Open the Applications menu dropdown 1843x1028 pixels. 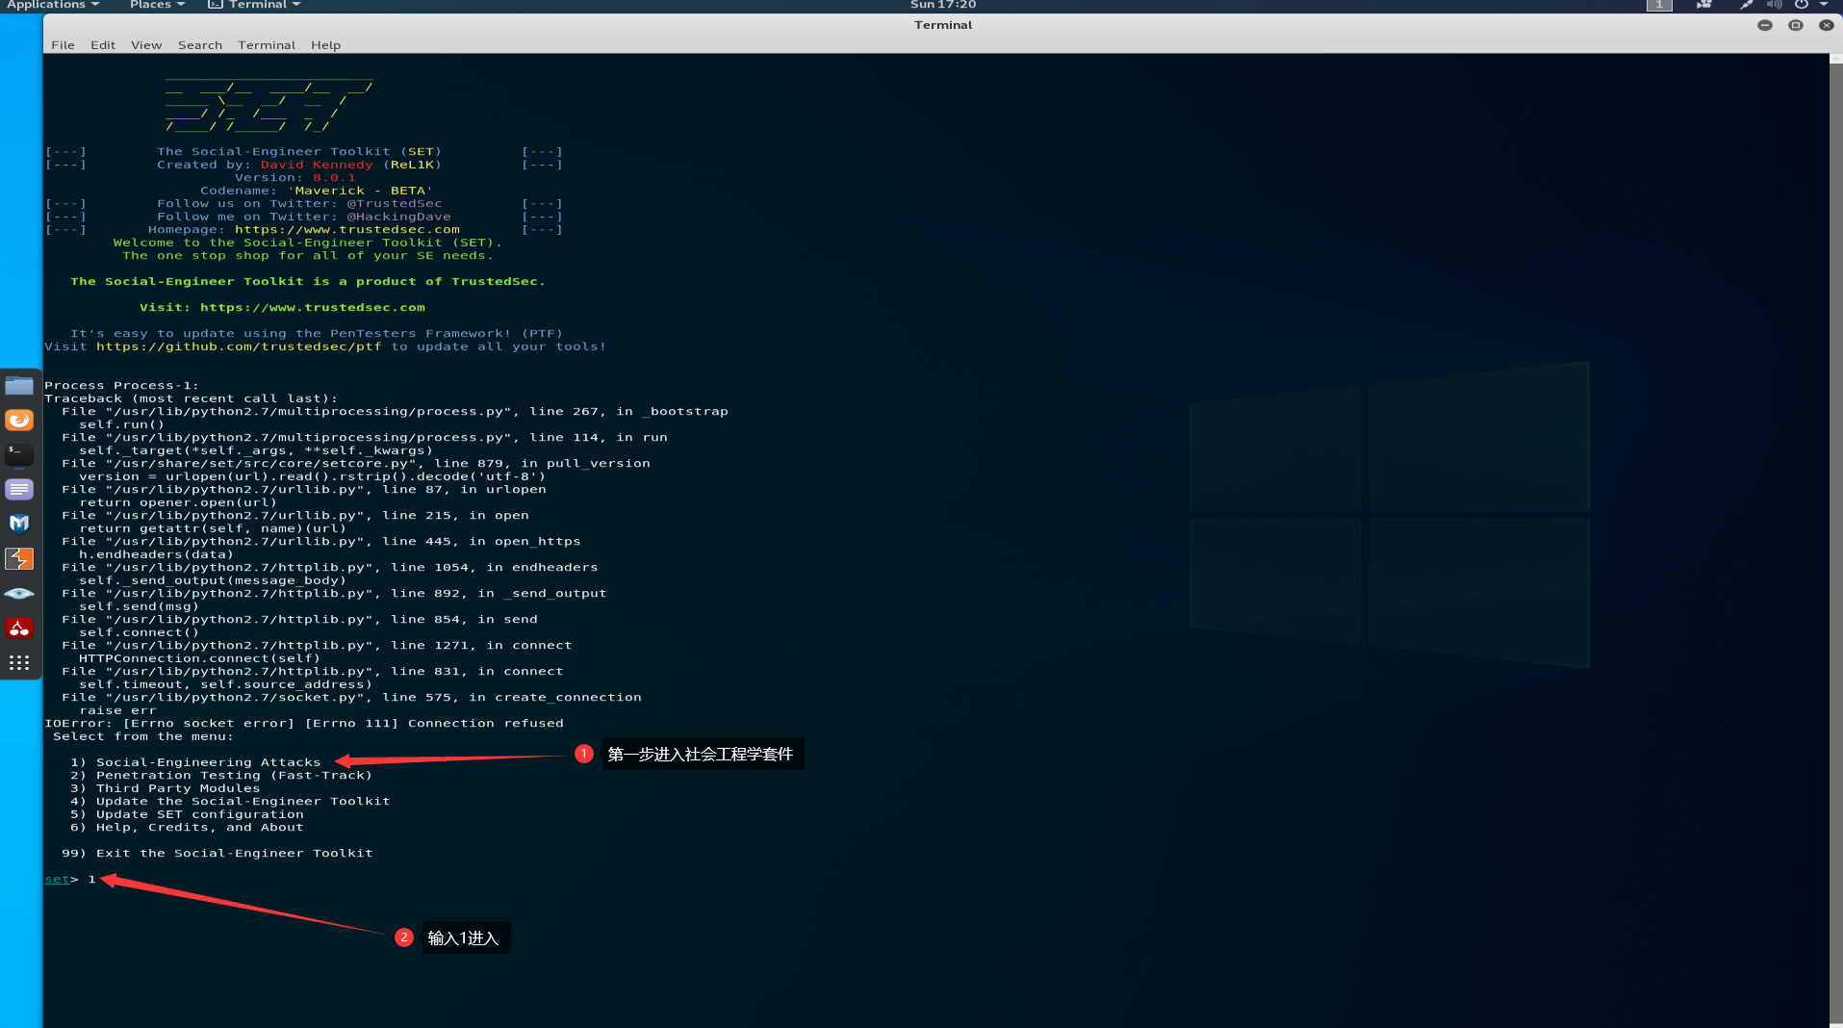(x=53, y=5)
